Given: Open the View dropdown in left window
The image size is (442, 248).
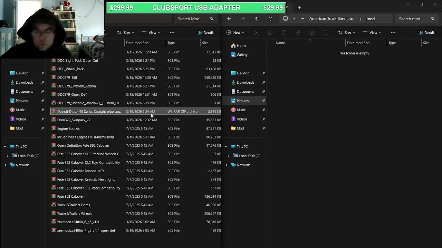Looking at the screenshot, I should pyautogui.click(x=151, y=33).
